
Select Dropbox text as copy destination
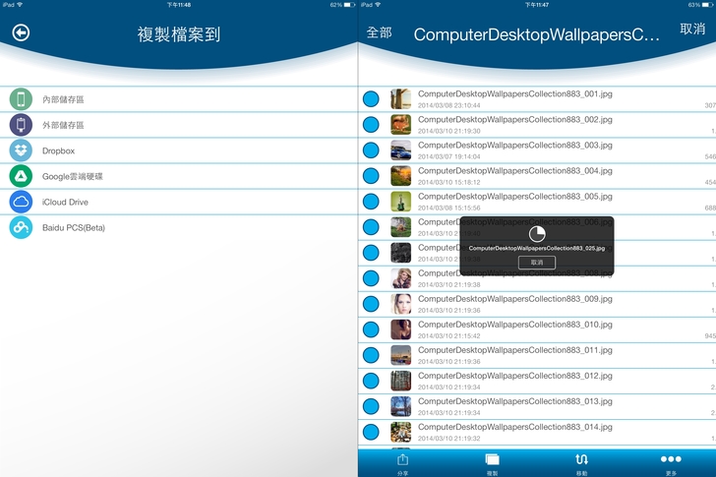tap(58, 150)
